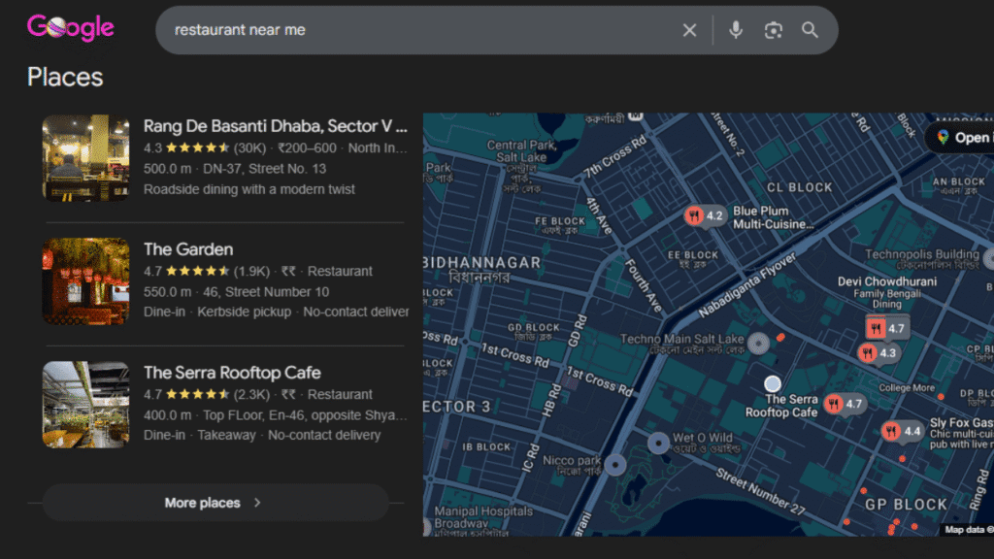Select Blue Plum 4.2 restaurant map pin
Screen dimensions: 994x559
706,215
